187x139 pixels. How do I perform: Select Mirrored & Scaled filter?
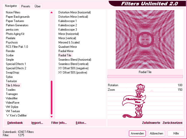point(69,42)
